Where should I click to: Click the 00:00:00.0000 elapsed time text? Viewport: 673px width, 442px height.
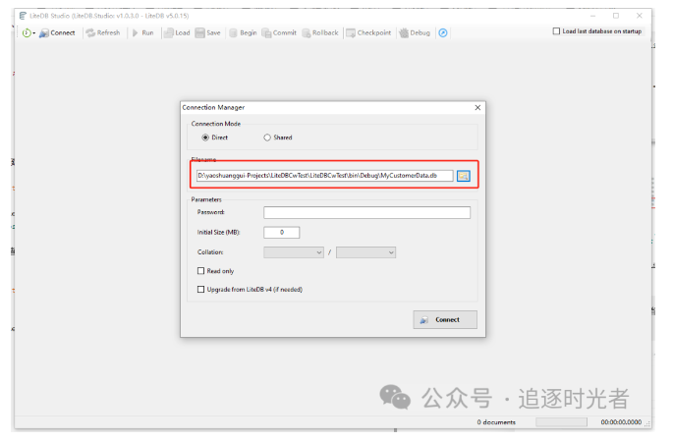621,422
